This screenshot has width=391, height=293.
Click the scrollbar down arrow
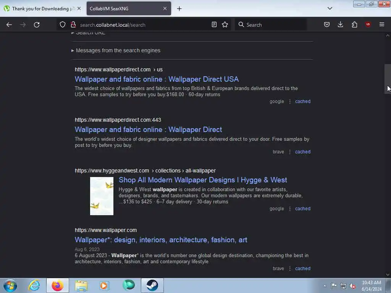point(388,275)
